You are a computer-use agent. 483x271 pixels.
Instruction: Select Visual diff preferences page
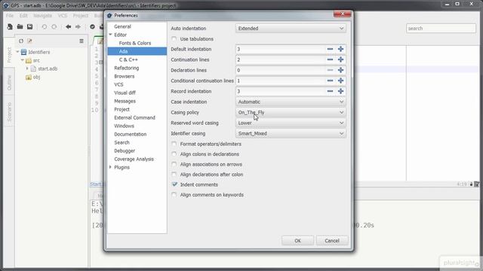[x=125, y=93]
